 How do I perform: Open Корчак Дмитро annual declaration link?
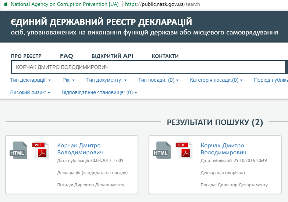223,149
